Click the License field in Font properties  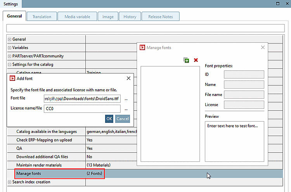coord(244,105)
